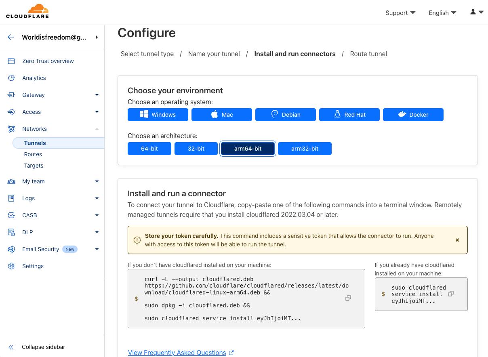The width and height of the screenshot is (488, 357).
Task: Open the user account menu
Action: (477, 12)
